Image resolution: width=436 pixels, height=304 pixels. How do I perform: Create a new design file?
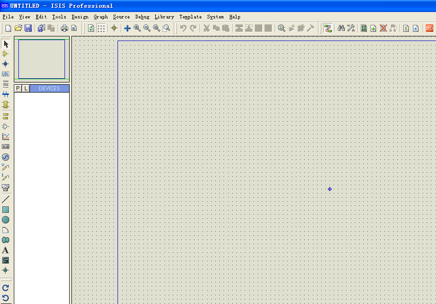pyautogui.click(x=8, y=28)
